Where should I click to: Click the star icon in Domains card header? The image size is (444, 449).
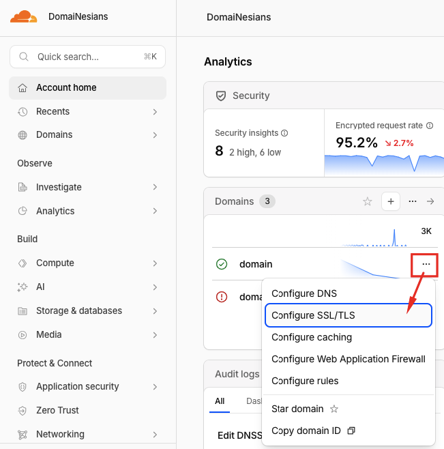click(368, 201)
